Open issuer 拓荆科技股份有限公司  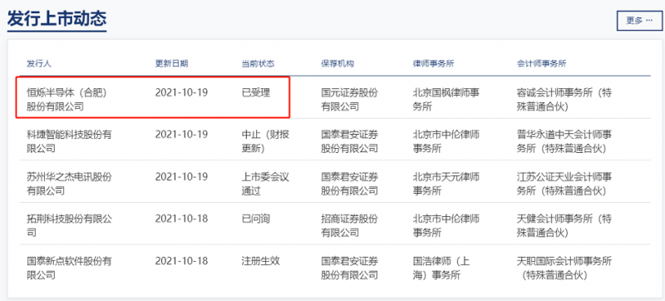69,225
